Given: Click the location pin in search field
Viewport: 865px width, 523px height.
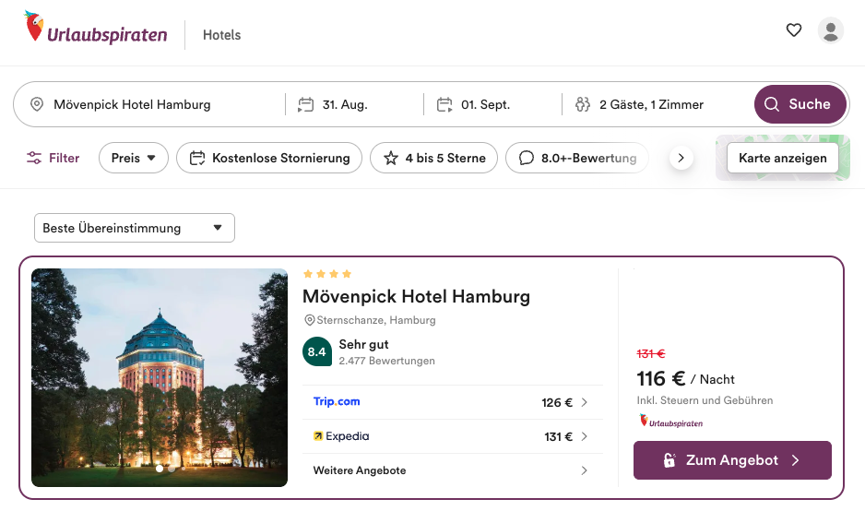Looking at the screenshot, I should [x=37, y=104].
